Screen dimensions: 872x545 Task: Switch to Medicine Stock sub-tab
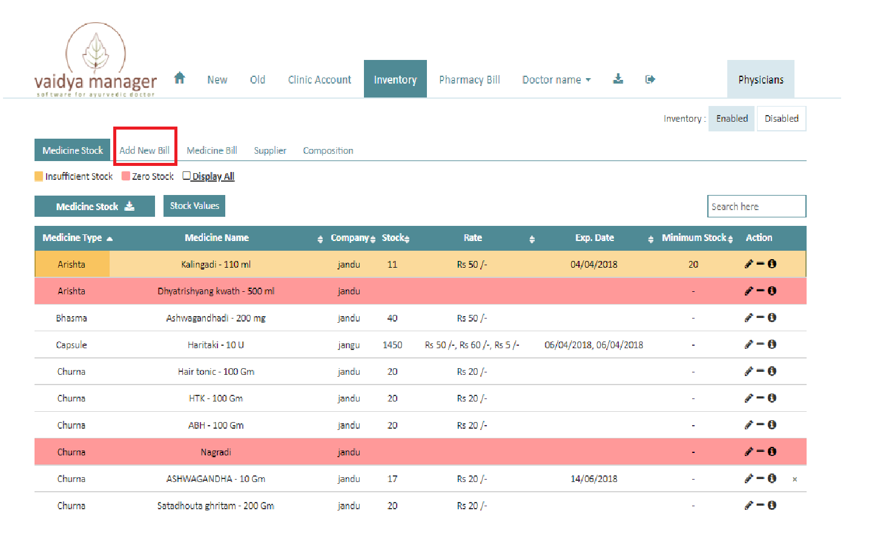[73, 150]
